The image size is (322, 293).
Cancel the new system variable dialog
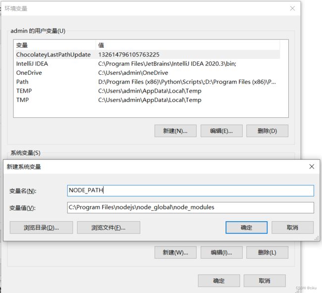(292, 227)
